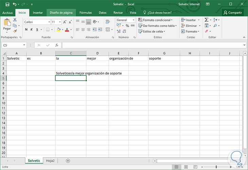
Task: Apply thousands separator (000) format
Action: pos(133,26)
